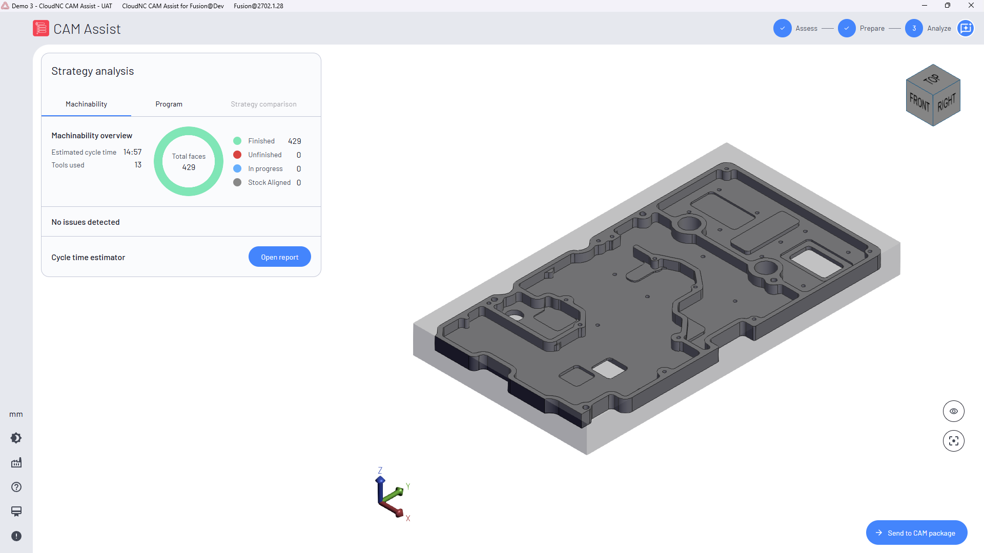This screenshot has height=553, width=984.
Task: Click Send to CAM package button
Action: pos(917,533)
